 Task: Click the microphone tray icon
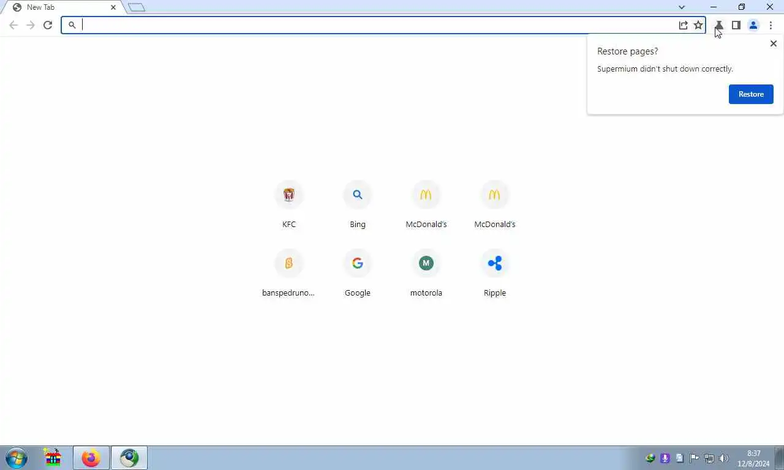coord(665,458)
